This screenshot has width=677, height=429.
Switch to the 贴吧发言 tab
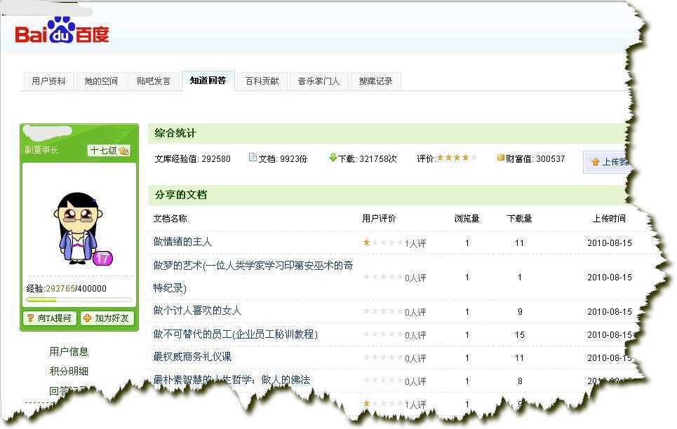[x=154, y=81]
